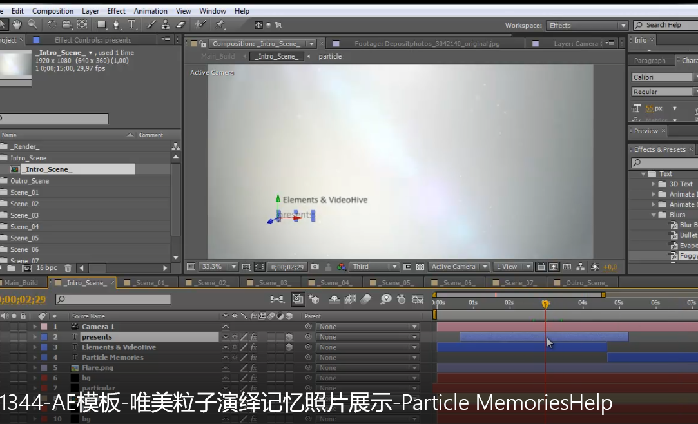Select the Pen tool
Screen dimensions: 698x424
pyautogui.click(x=117, y=25)
